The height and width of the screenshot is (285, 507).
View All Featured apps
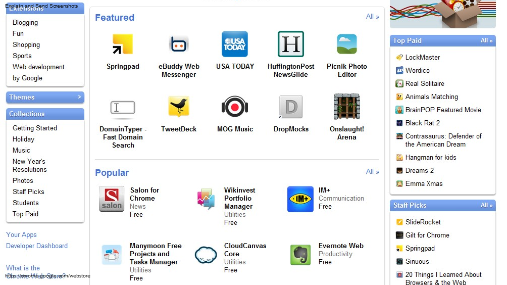[x=372, y=17]
